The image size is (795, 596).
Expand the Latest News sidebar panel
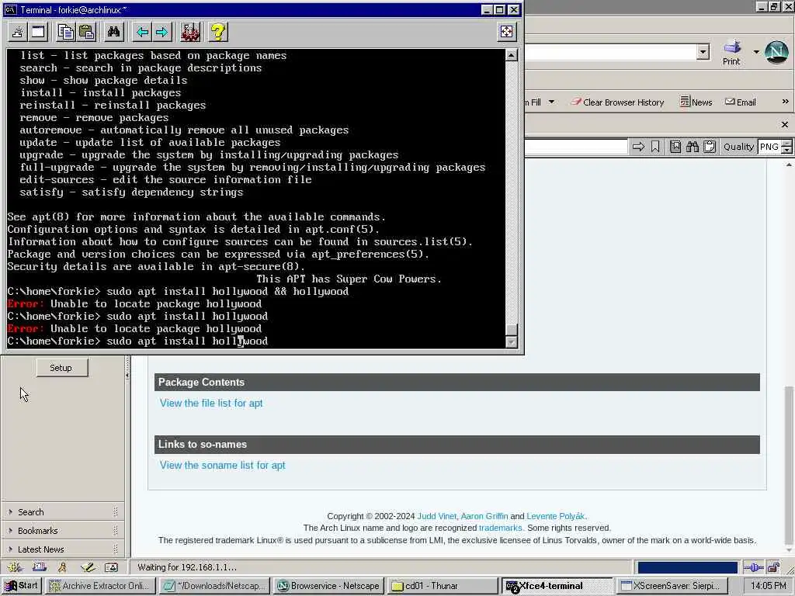(62, 549)
